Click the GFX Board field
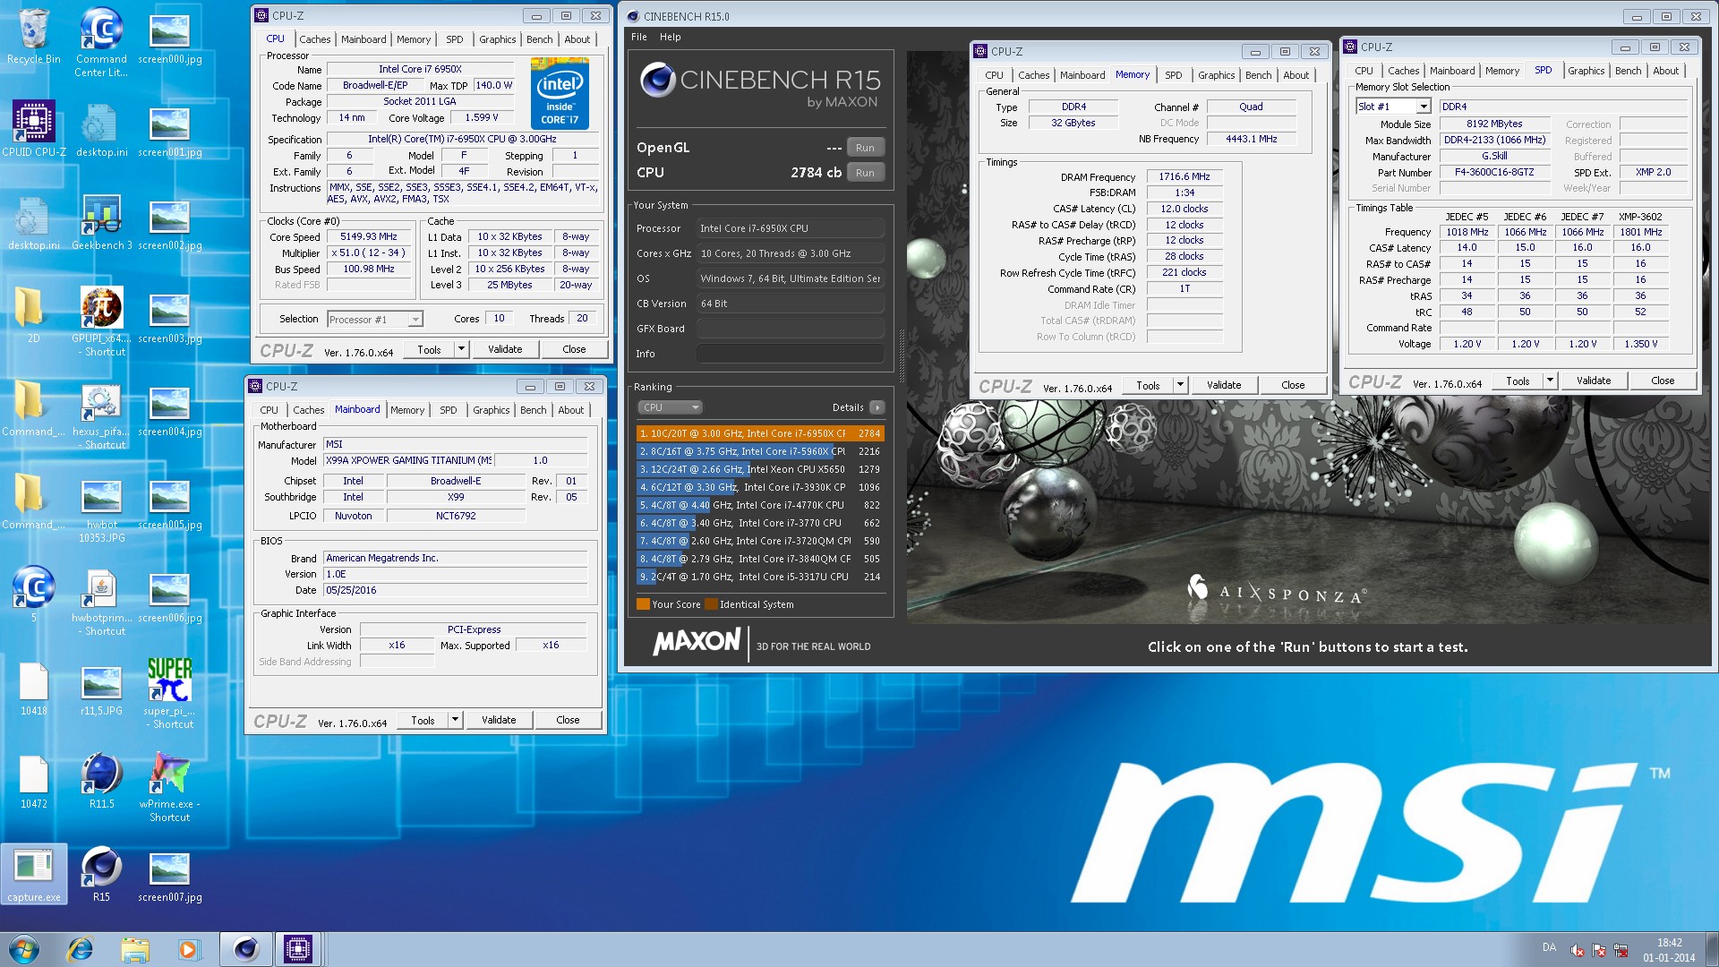The image size is (1719, 967). (790, 329)
